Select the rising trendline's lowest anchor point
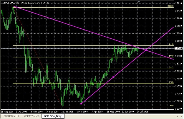184x119 pixels. (81, 104)
